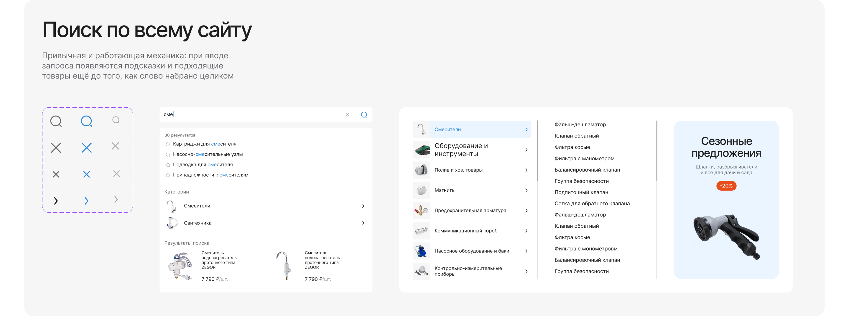Image resolution: width=849 pixels, height=321 pixels.
Task: Open Оборудование и инструменты submenu arrow
Action: pyautogui.click(x=526, y=150)
